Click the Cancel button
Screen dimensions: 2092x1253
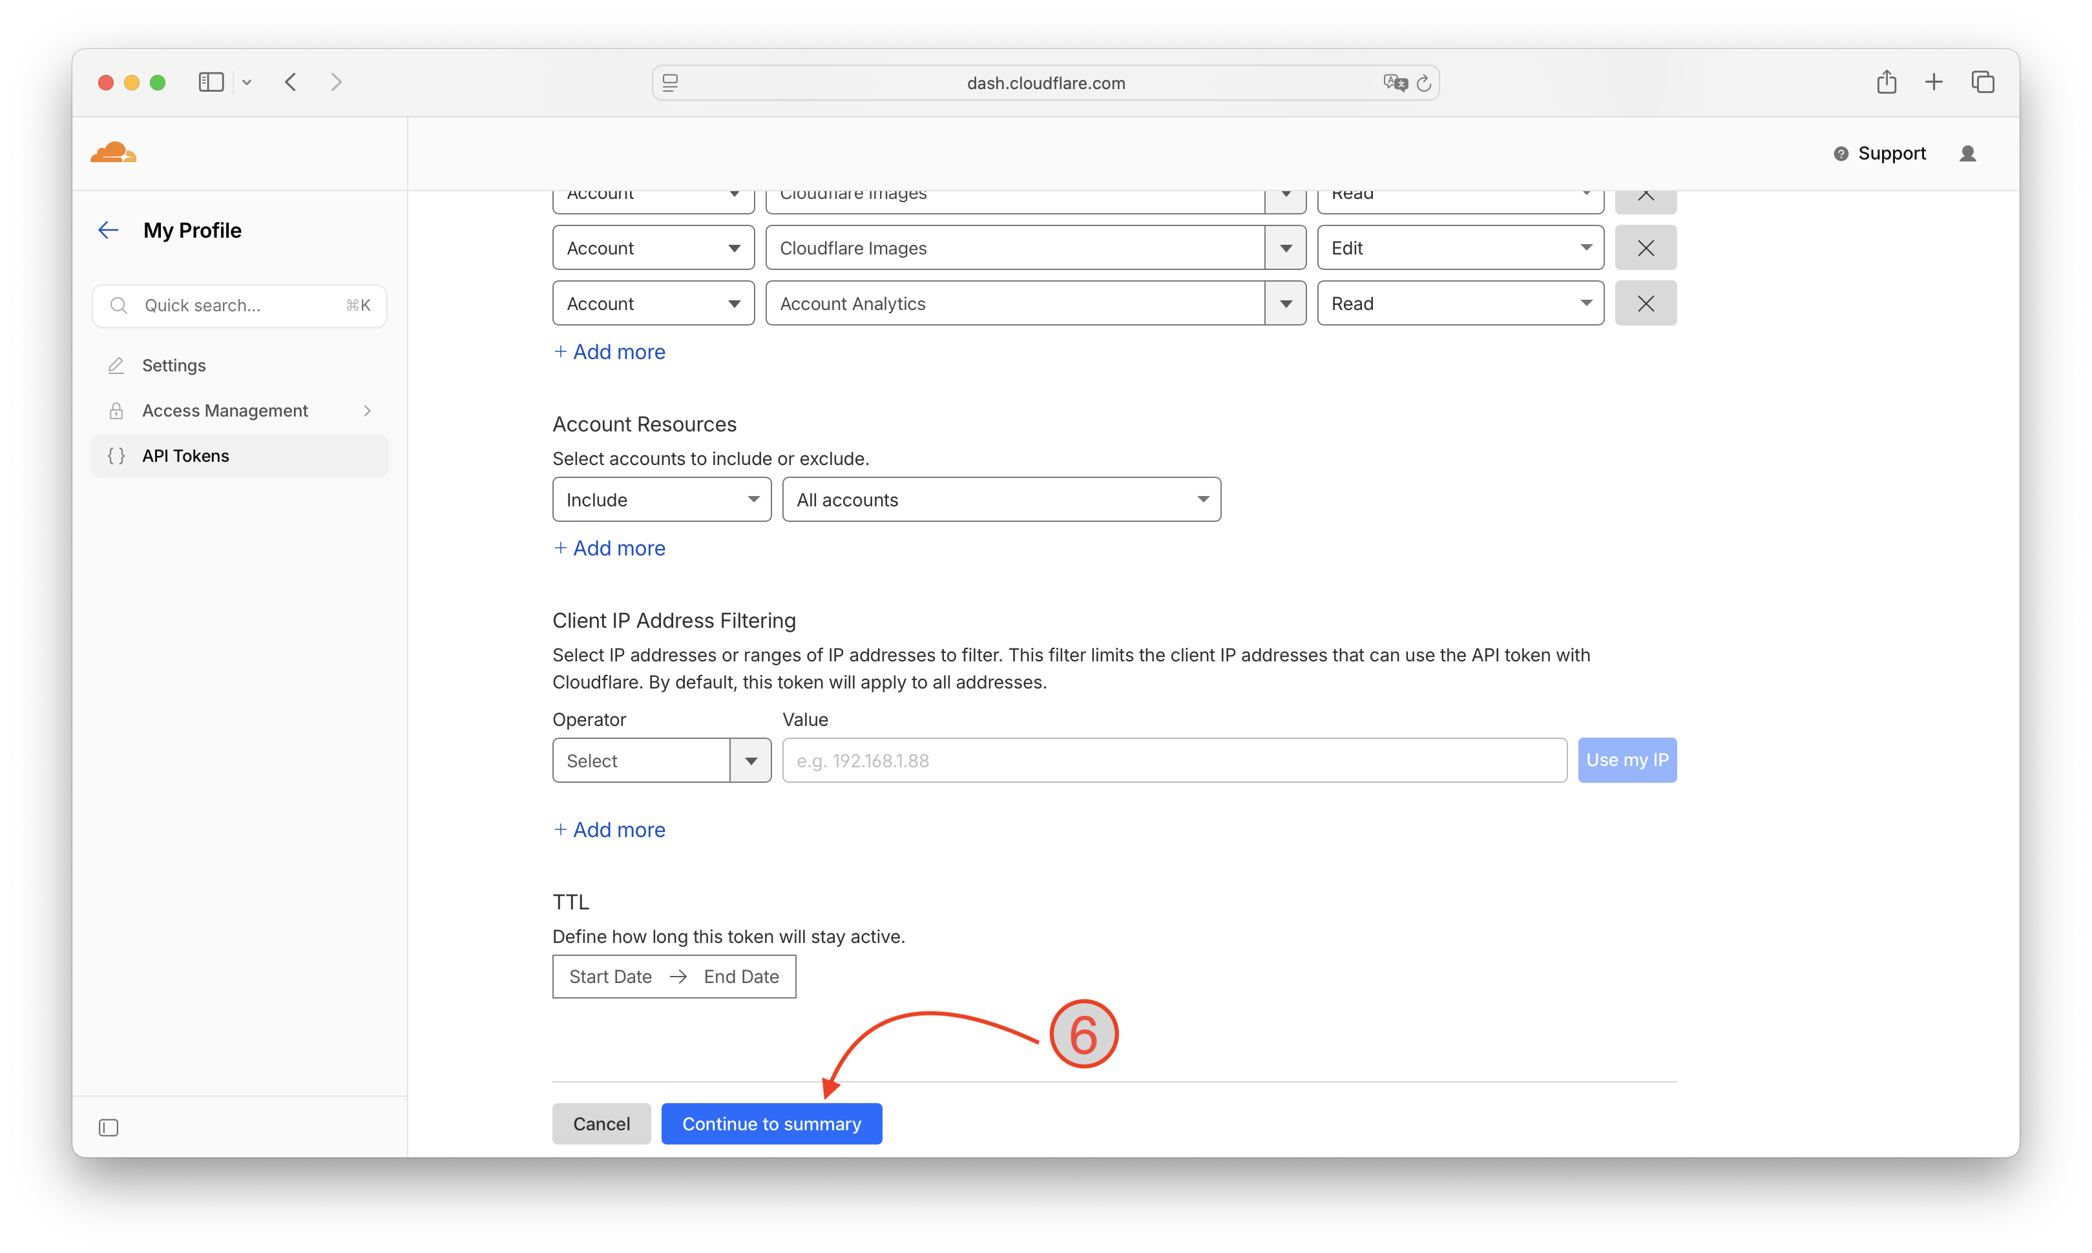601,1124
